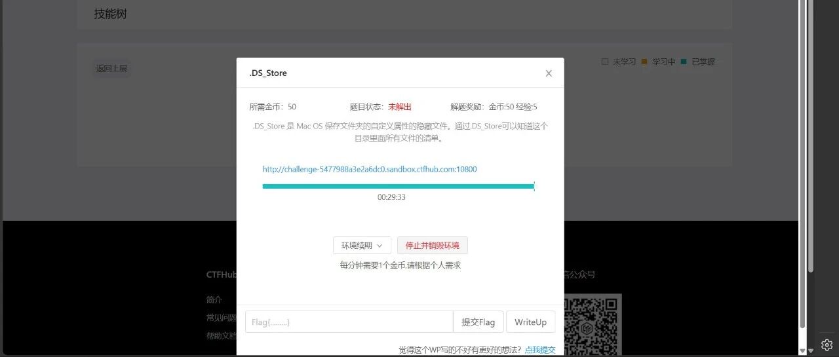Click the 每分钟需要1个金币 notice text
Image resolution: width=839 pixels, height=357 pixels.
click(x=400, y=265)
